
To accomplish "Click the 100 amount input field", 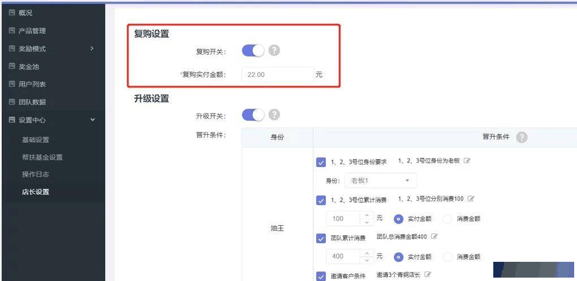I will click(343, 218).
